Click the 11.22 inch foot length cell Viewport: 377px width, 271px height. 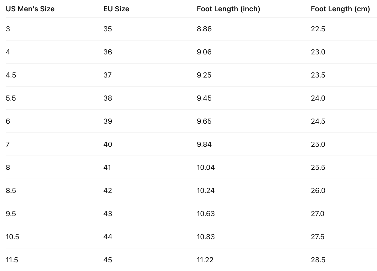pyautogui.click(x=205, y=260)
